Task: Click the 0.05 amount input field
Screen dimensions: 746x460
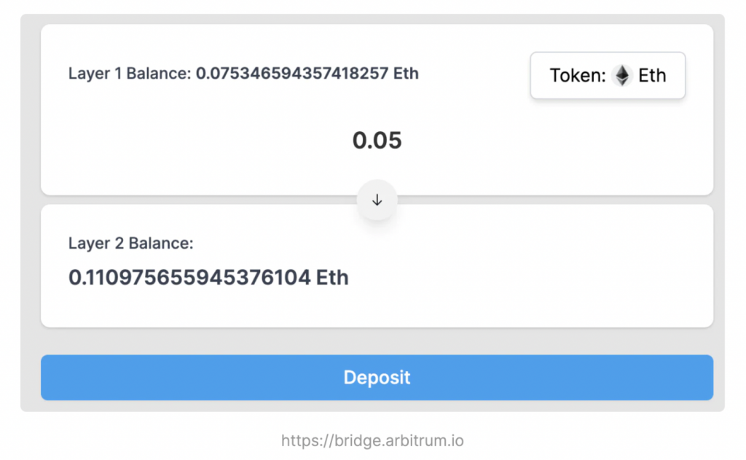Action: (377, 140)
